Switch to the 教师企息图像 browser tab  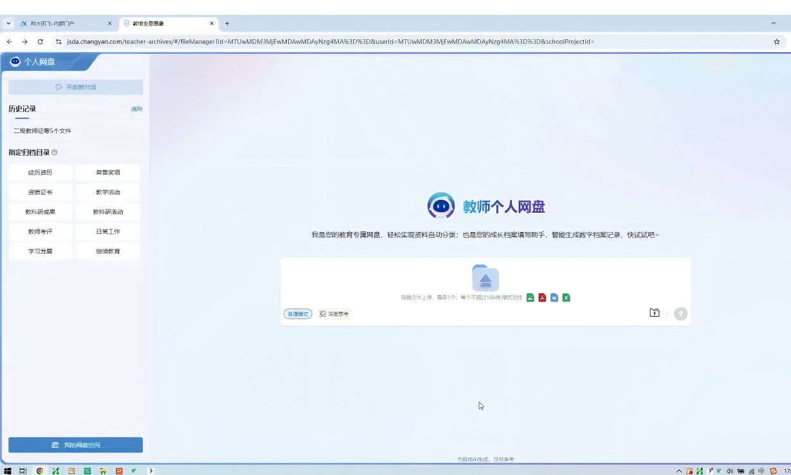149,23
